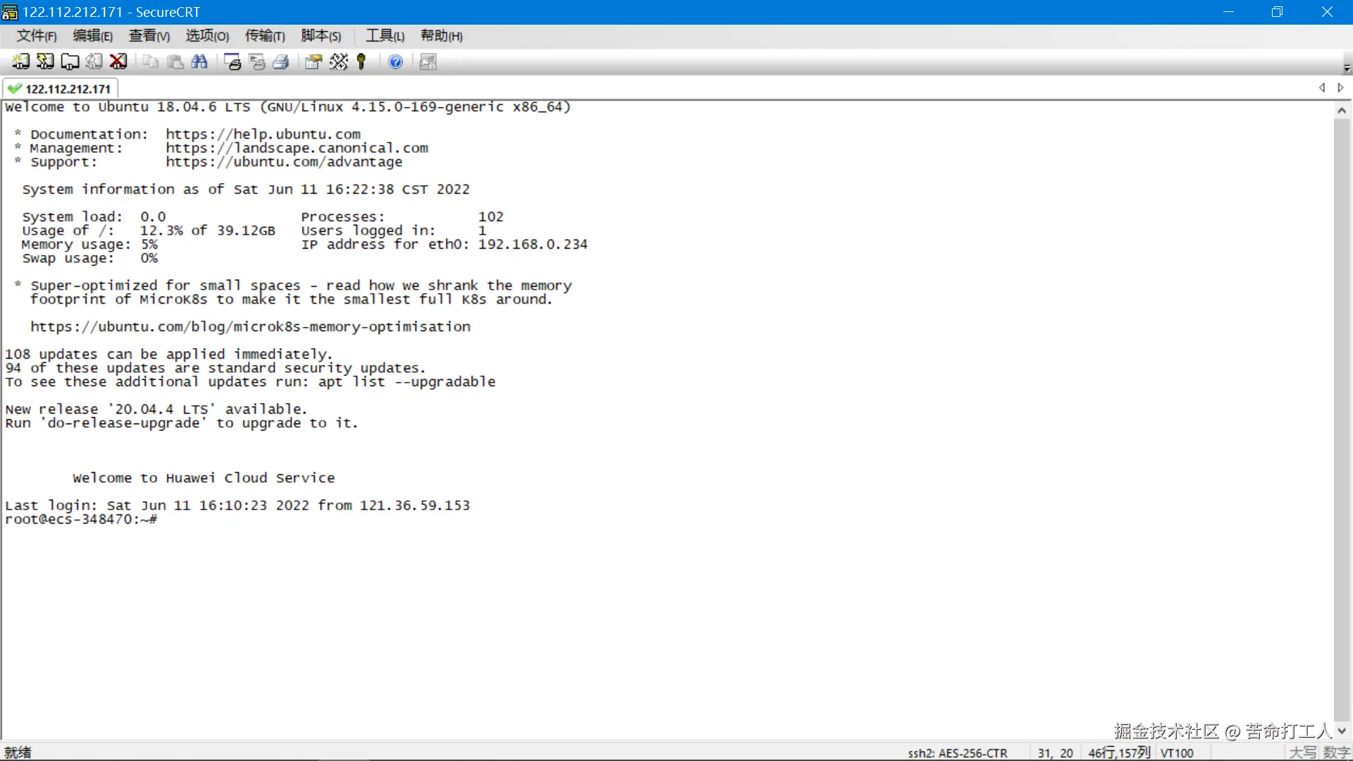Viewport: 1353px width, 761px height.
Task: Expand toolbar overflow options arrow
Action: coord(1347,68)
